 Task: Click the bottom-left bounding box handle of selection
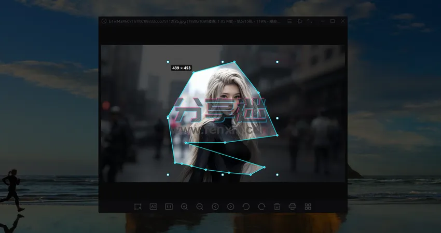tap(168, 175)
